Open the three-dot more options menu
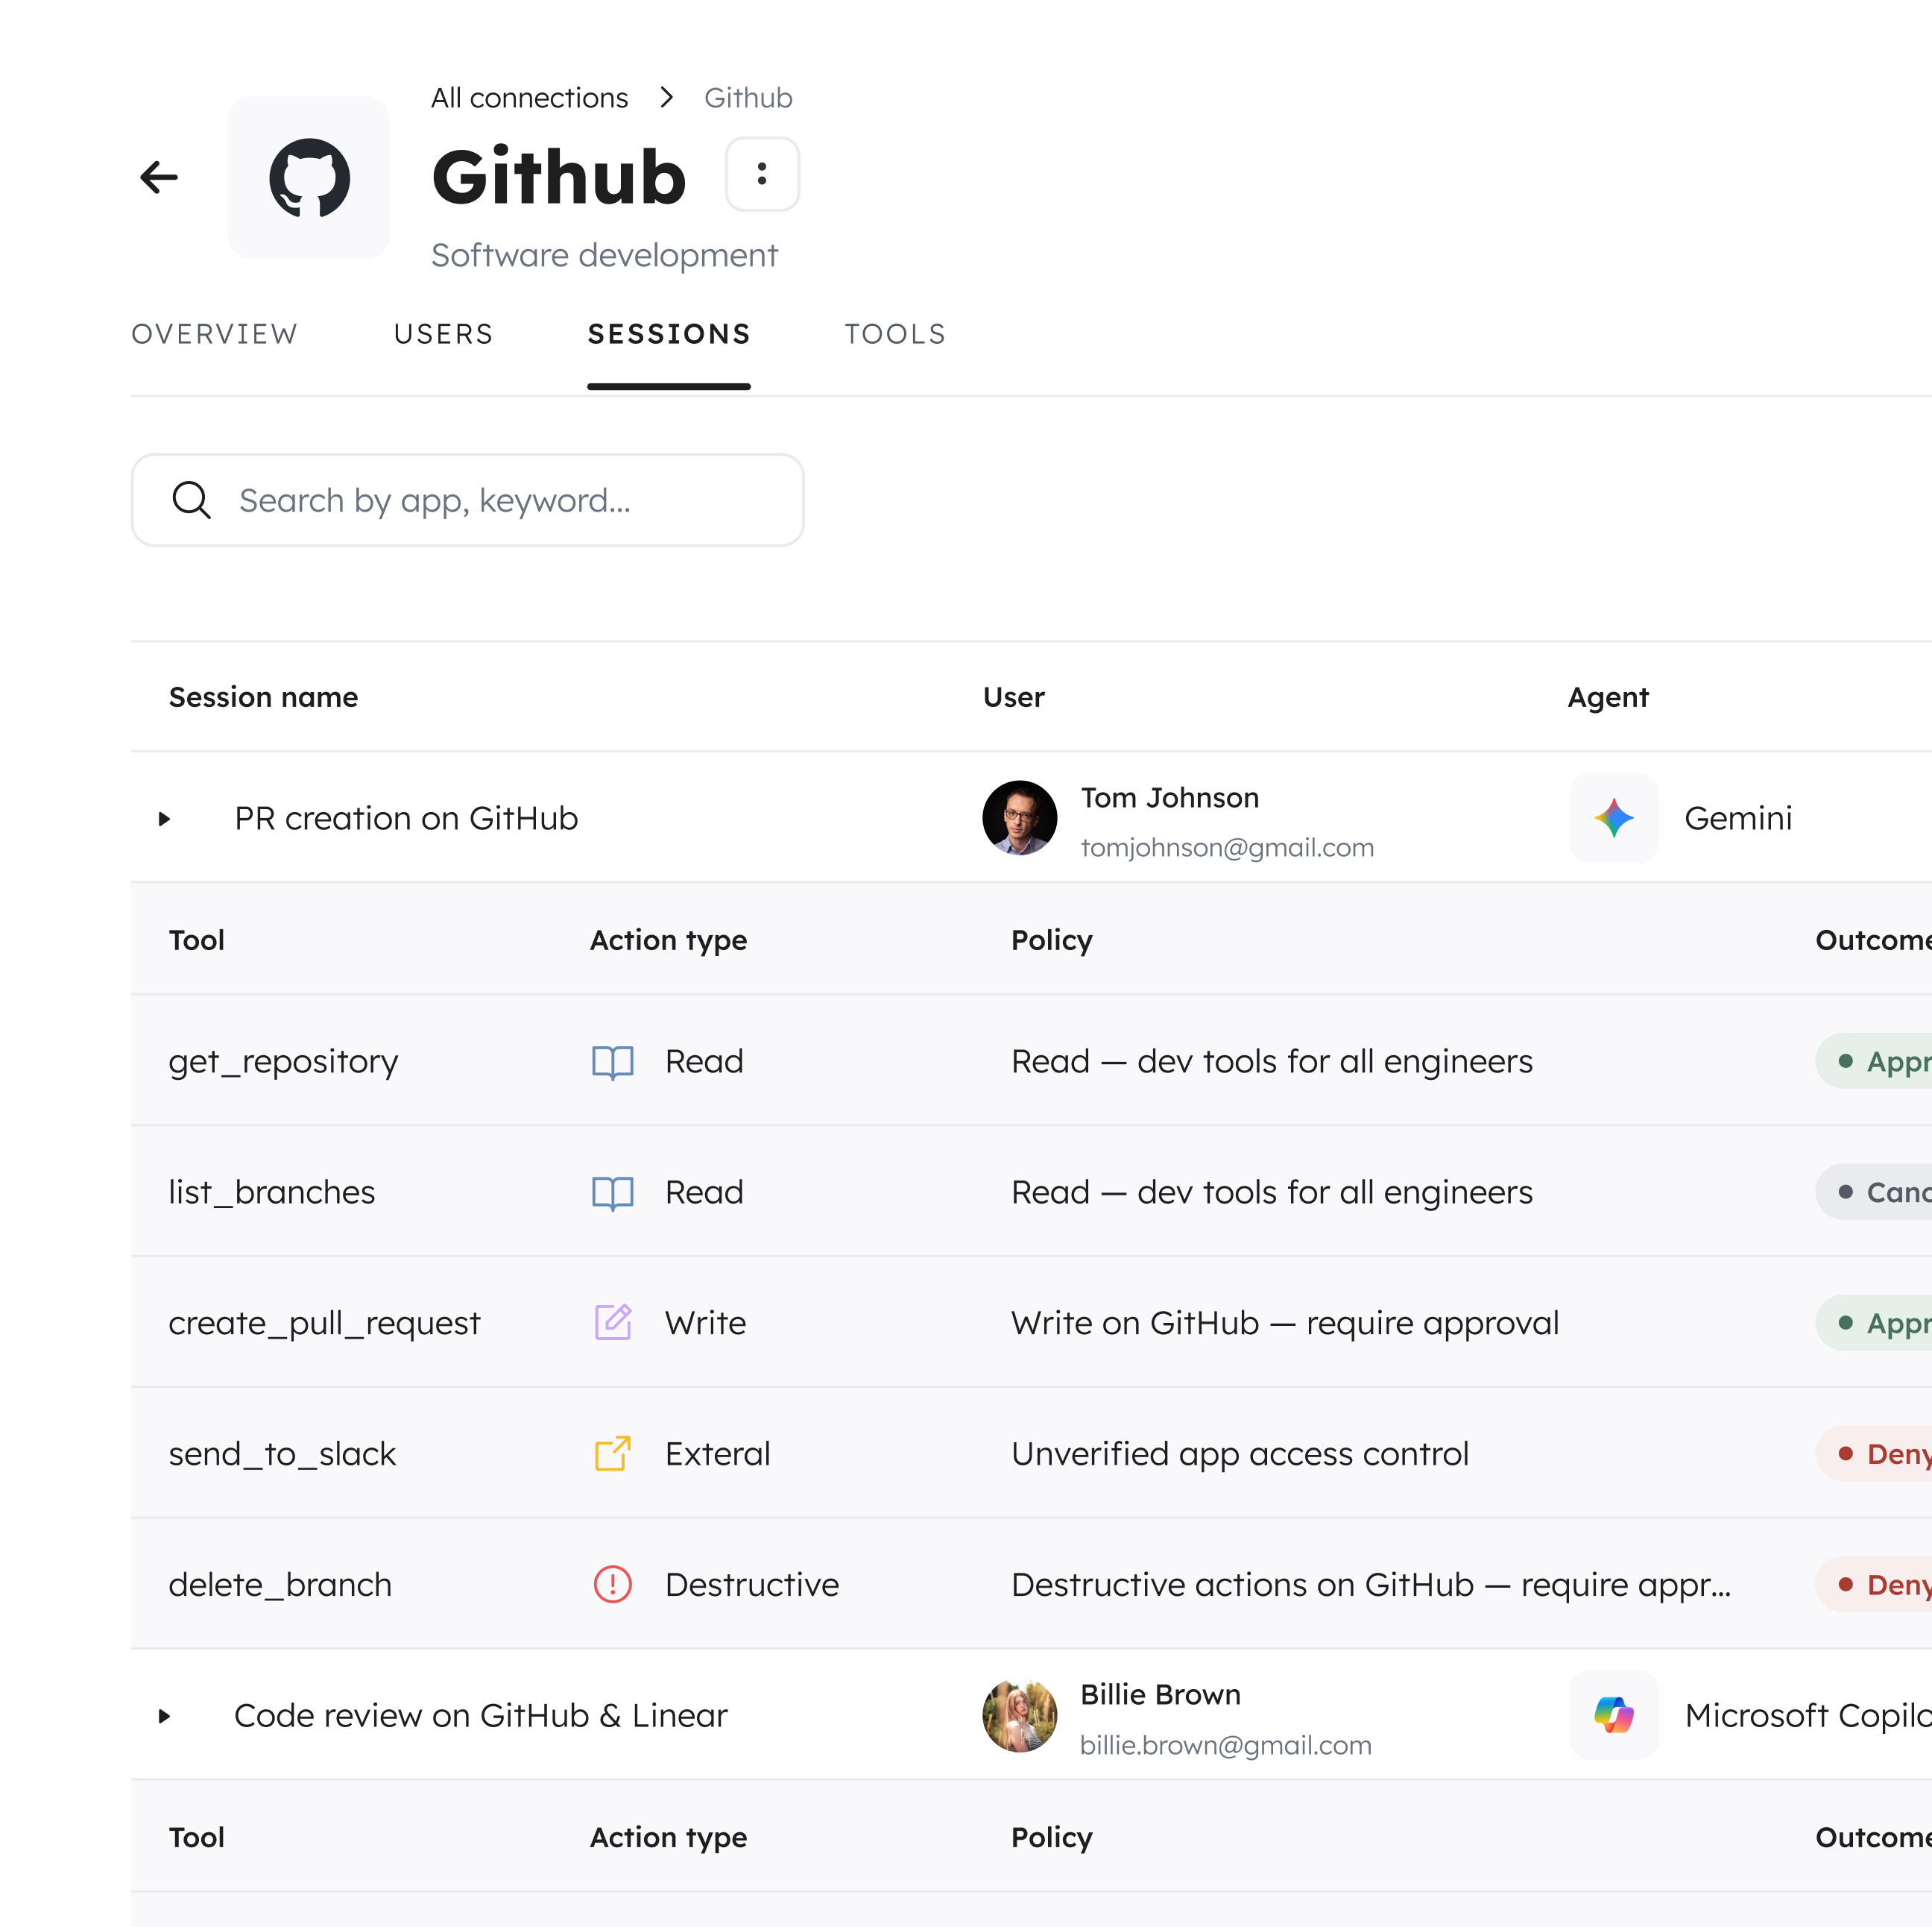 (762, 174)
